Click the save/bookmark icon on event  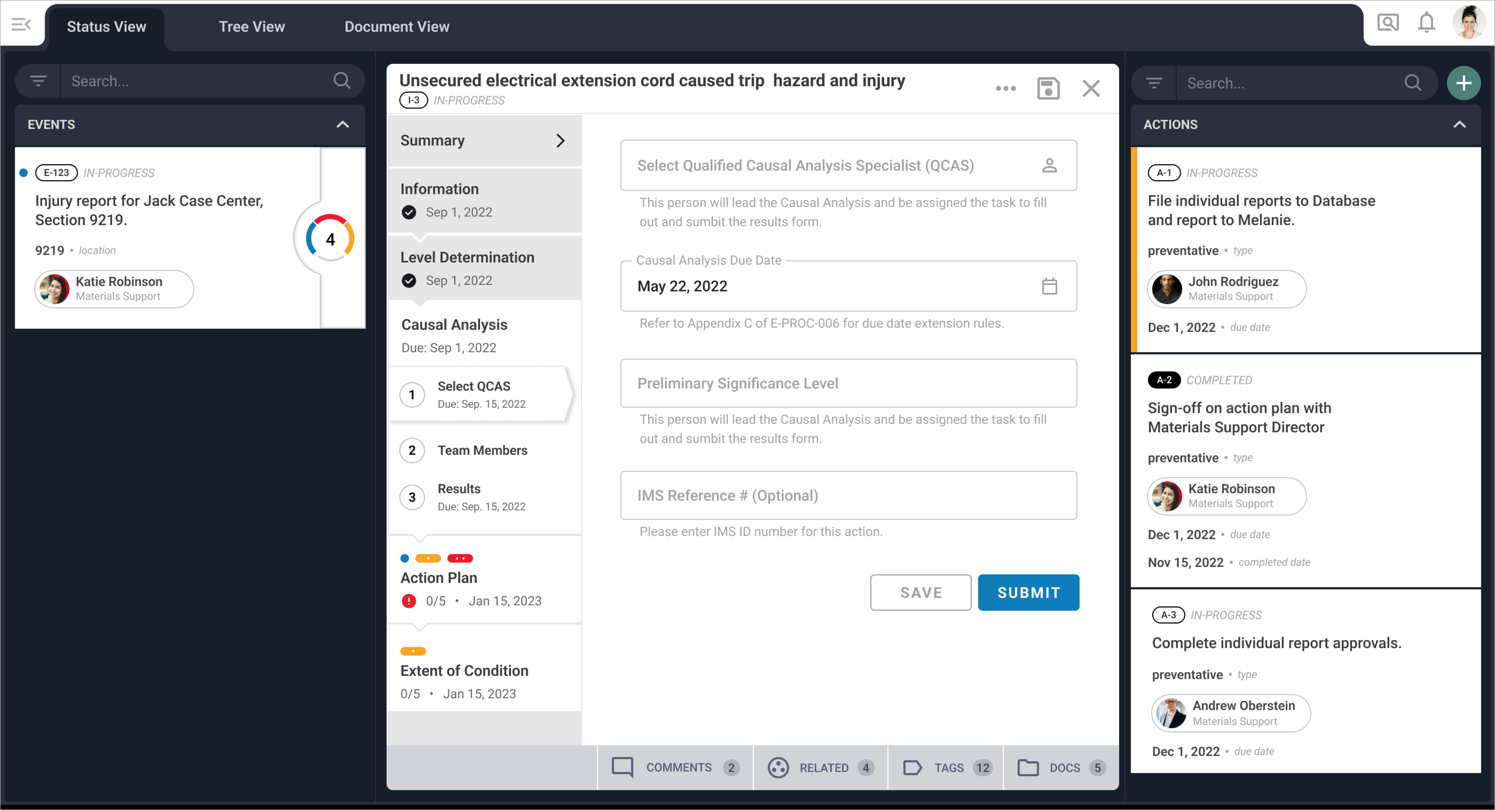[1048, 88]
